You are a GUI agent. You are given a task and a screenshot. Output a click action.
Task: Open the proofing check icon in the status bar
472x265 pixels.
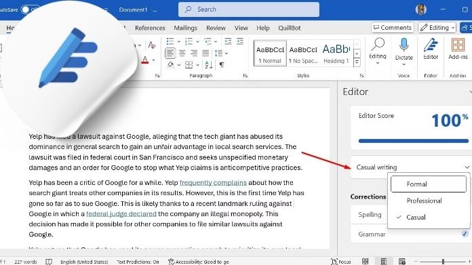tap(49, 262)
